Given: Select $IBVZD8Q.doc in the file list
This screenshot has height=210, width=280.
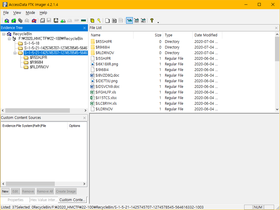Looking at the screenshot, I should click(107, 75).
